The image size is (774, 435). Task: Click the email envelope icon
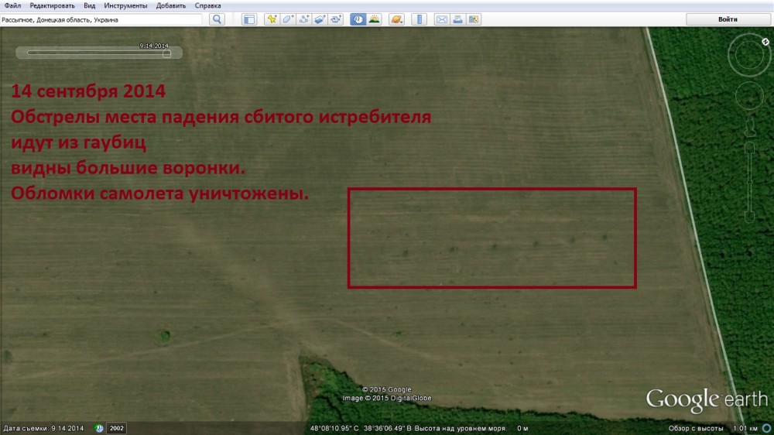click(x=441, y=19)
